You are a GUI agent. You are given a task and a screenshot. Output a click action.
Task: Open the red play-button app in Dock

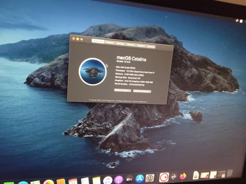click(164, 178)
